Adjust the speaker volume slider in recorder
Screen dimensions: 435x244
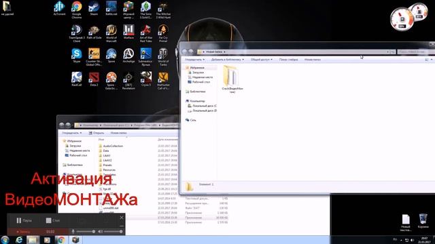(x=114, y=232)
